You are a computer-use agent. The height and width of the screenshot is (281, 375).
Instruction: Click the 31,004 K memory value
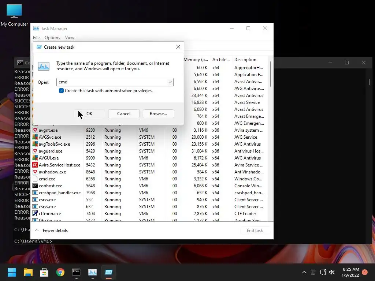tap(199, 151)
